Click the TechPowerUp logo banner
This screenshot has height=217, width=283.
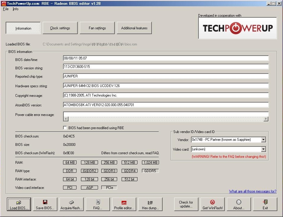[x=238, y=28]
